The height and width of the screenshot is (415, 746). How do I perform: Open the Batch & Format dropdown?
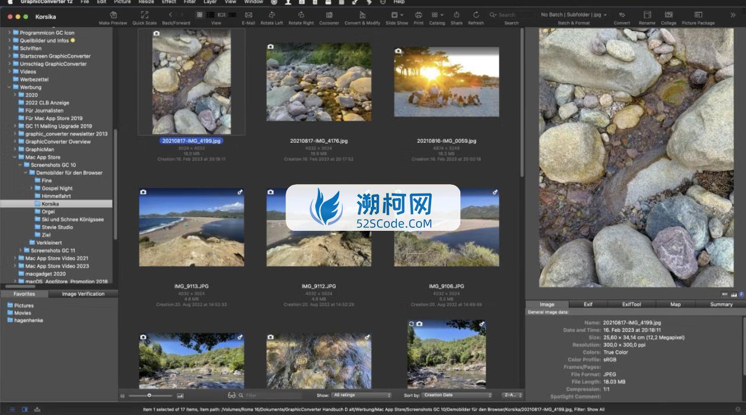(x=573, y=15)
